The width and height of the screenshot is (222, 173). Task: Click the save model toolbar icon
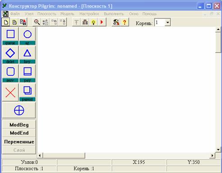tap(23, 22)
